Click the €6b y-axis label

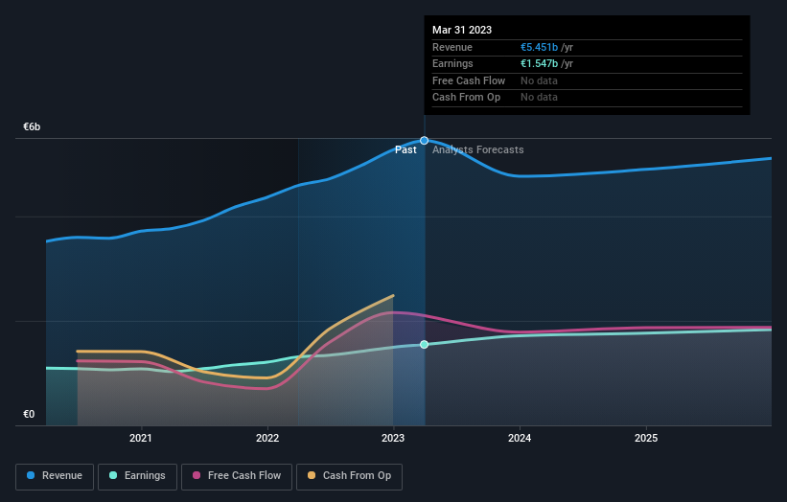(32, 126)
